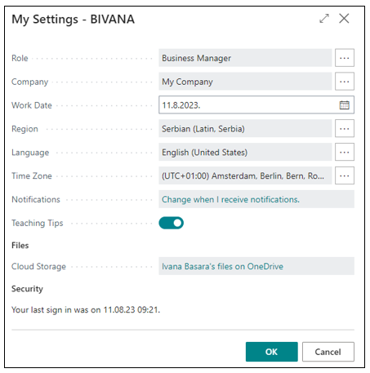
Task: Open the Role lookup ellipsis button
Action: pos(344,58)
